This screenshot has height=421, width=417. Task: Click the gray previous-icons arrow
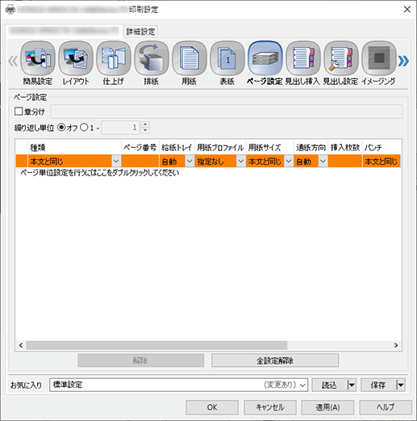pos(13,61)
